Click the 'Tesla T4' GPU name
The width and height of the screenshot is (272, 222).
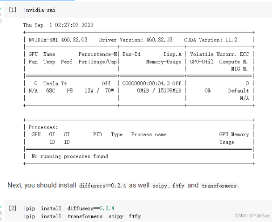[x=55, y=83]
